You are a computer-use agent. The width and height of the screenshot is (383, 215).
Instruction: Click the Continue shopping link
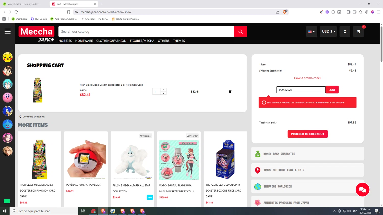coord(32,117)
